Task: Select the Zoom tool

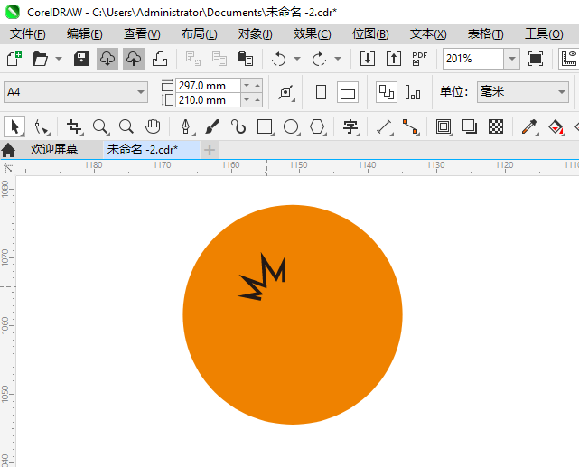Action: coord(100,127)
